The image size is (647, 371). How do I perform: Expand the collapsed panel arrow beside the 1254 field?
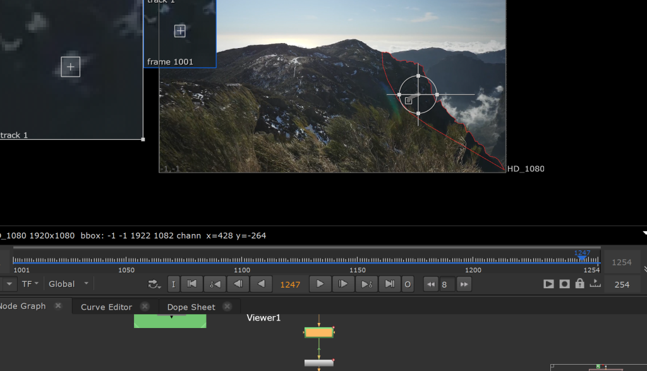tap(645, 269)
